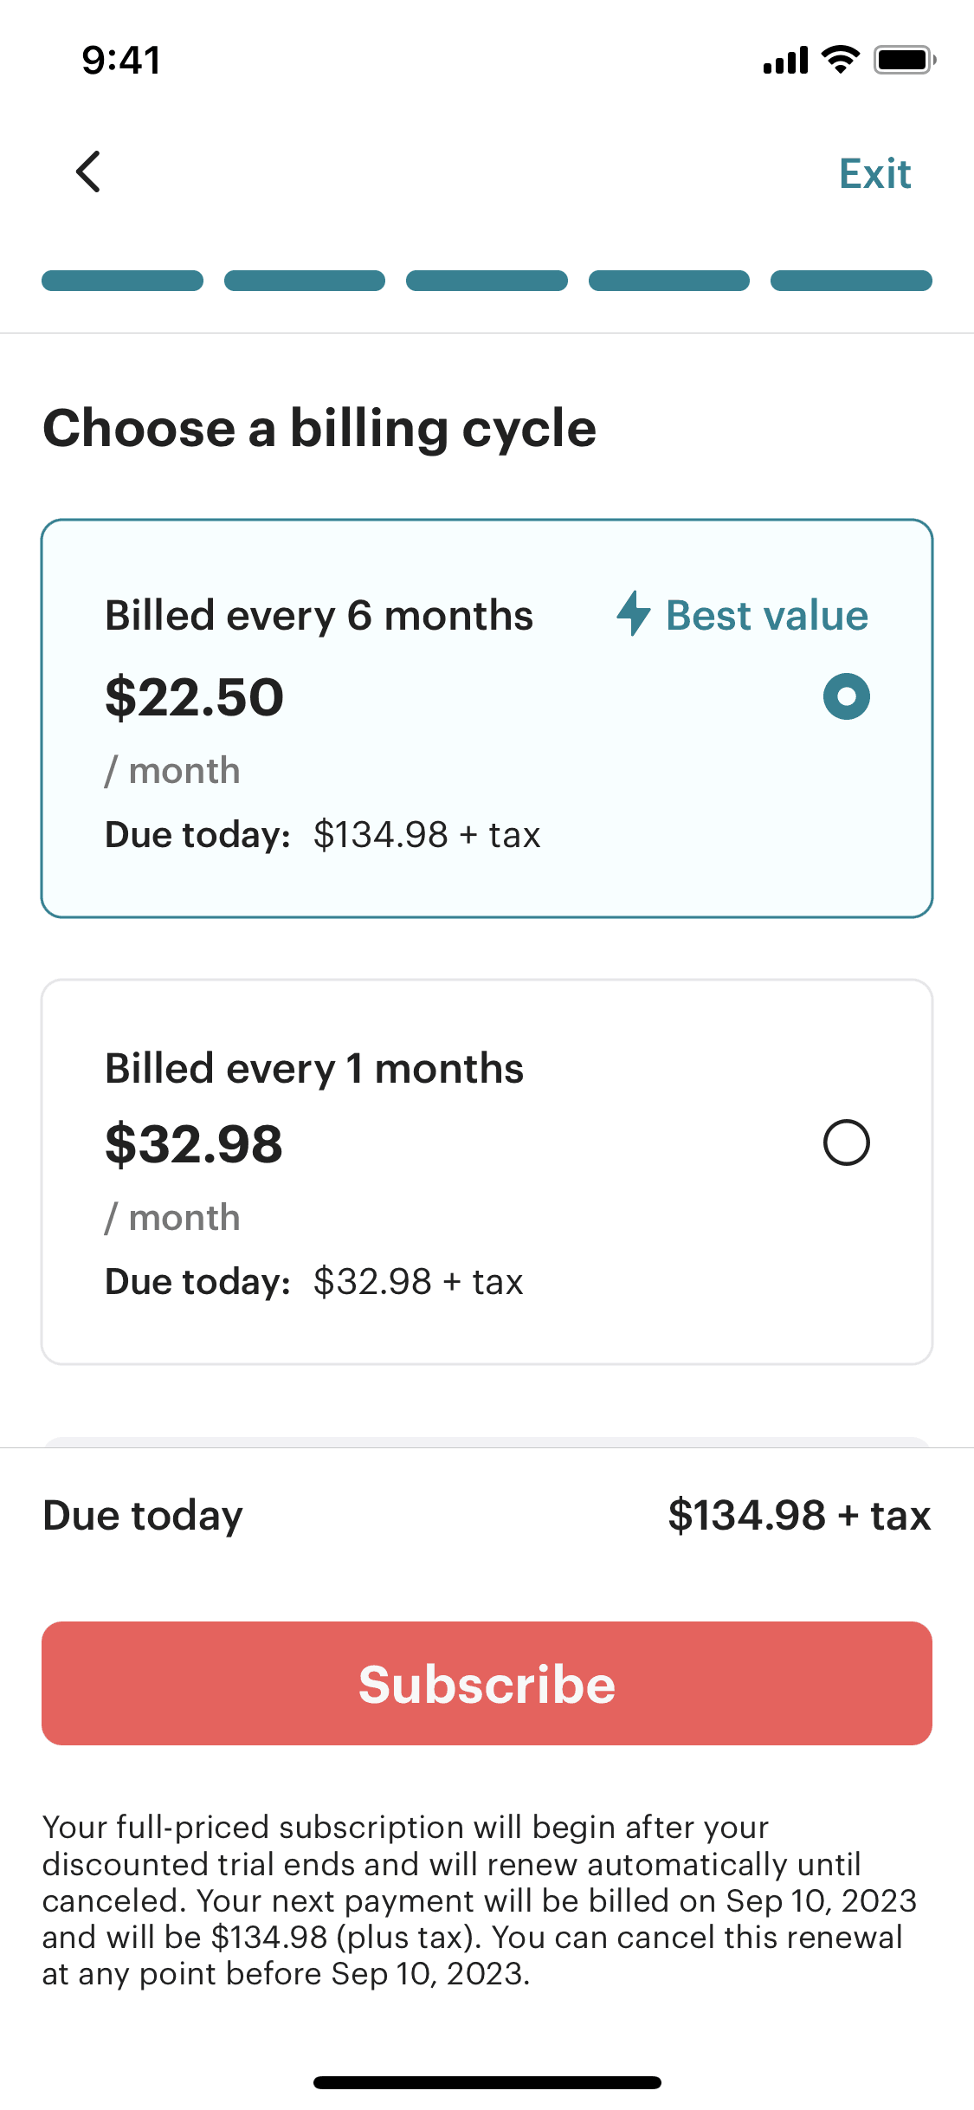Click the Best value label
Image resolution: width=974 pixels, height=2110 pixels.
(x=766, y=615)
